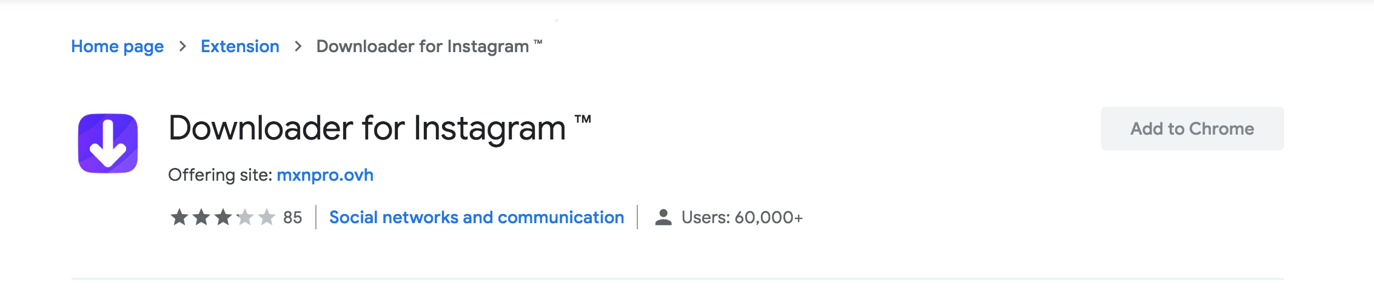1374x302 pixels.
Task: Click the Users: 60,000+ text
Action: pyautogui.click(x=742, y=217)
